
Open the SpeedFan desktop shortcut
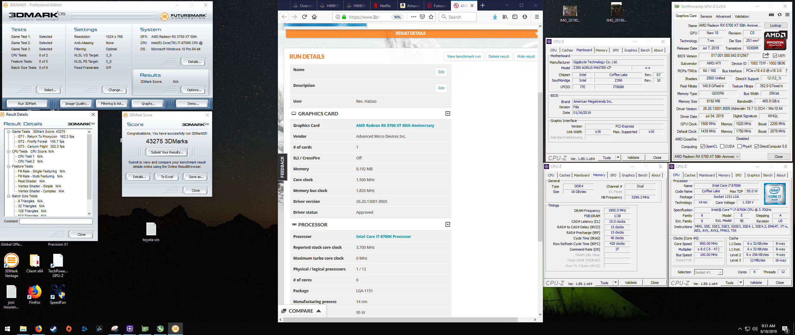point(58,294)
